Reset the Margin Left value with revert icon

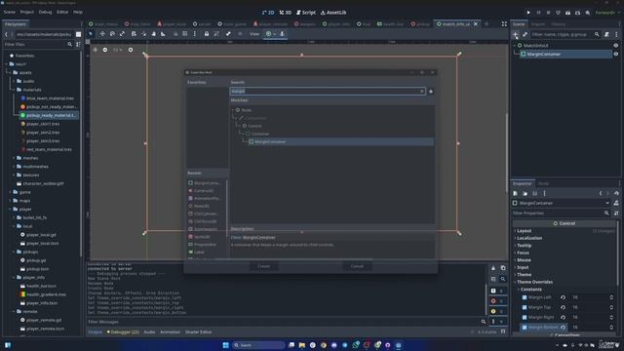pos(563,297)
